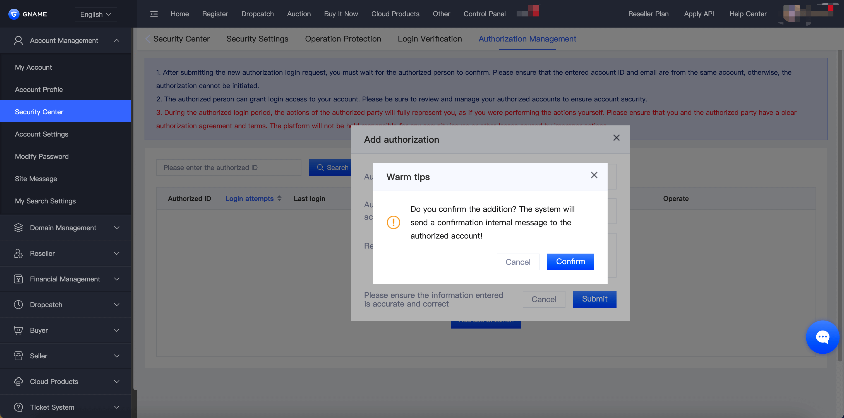Image resolution: width=844 pixels, height=418 pixels.
Task: Click the Last login column header
Action: click(x=309, y=198)
